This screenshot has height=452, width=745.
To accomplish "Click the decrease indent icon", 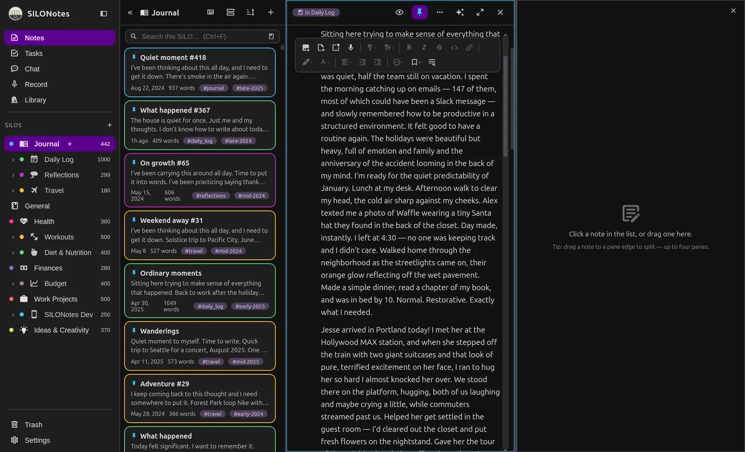I will point(362,62).
